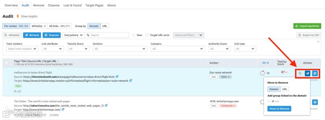
Task: Click the green new tag
Action: (18, 86)
